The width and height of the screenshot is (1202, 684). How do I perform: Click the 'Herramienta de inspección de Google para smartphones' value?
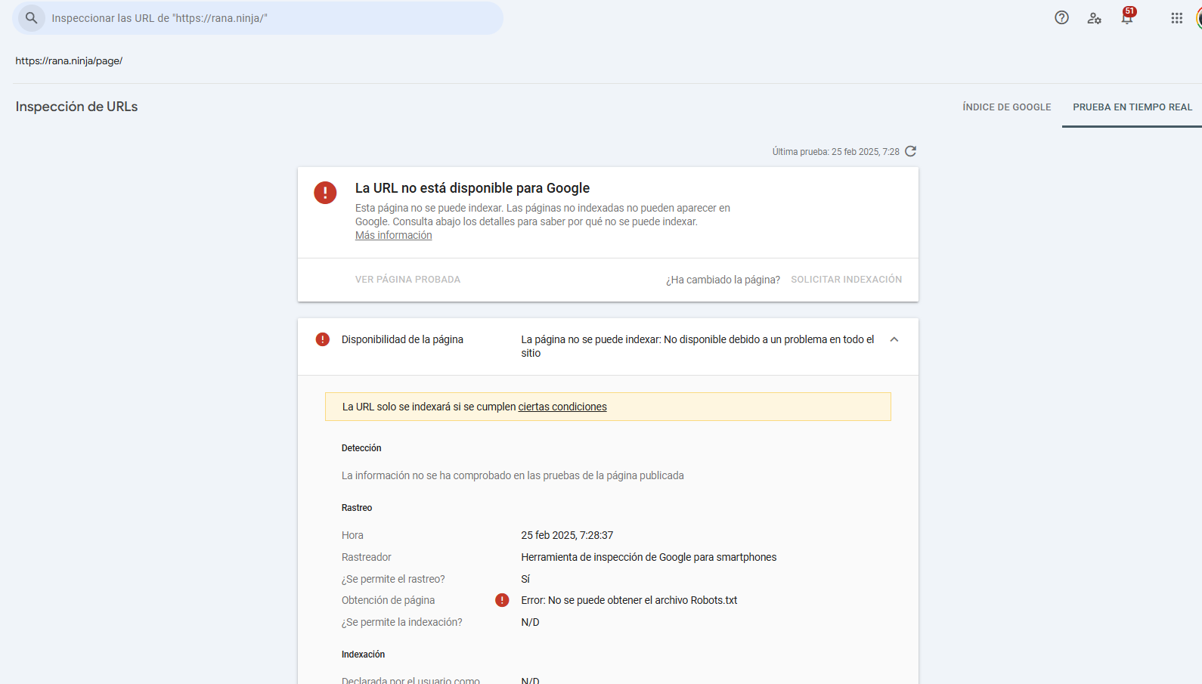click(649, 557)
